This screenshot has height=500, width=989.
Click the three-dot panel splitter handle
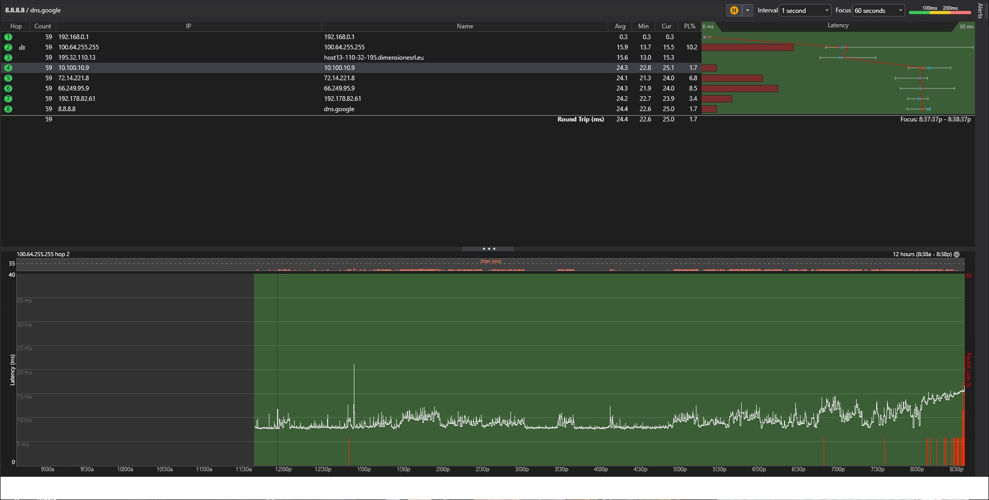[x=488, y=249]
